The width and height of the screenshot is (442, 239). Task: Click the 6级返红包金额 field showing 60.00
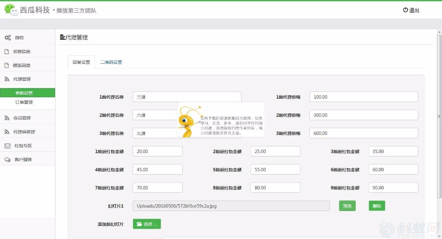pos(393,169)
